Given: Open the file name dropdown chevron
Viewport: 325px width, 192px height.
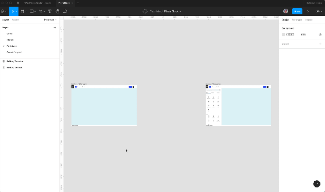Looking at the screenshot, I should 180,11.
